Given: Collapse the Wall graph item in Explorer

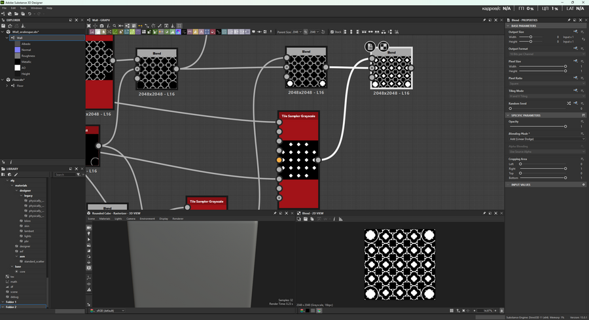Looking at the screenshot, I should click(7, 38).
